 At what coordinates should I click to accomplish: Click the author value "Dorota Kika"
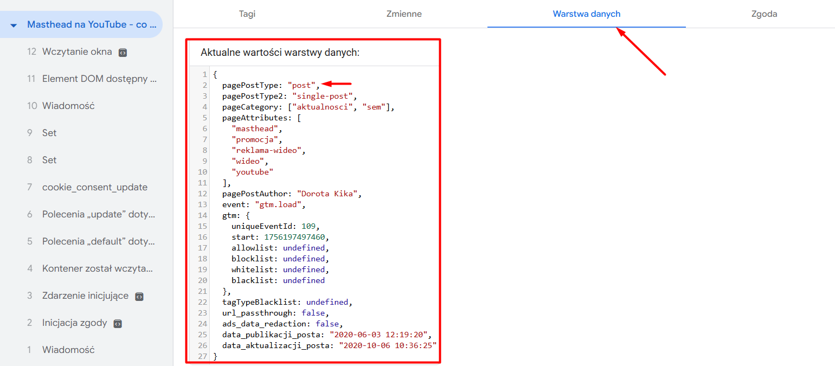(x=326, y=194)
